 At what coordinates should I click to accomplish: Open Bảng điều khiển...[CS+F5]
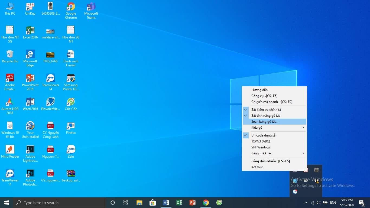(274, 161)
